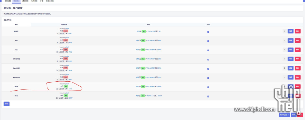Disable the port 8897 forwarding rule checkbox
The image size is (305, 120).
click(x=208, y=78)
